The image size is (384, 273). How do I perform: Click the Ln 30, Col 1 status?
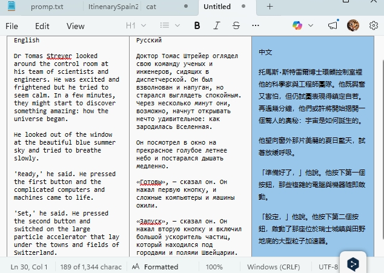29,266
